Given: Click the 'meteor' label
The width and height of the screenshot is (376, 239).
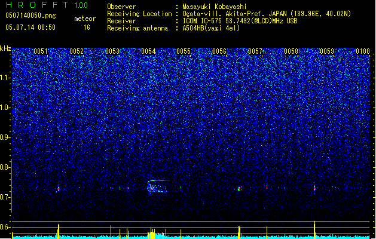Looking at the screenshot, I should coord(85,19).
